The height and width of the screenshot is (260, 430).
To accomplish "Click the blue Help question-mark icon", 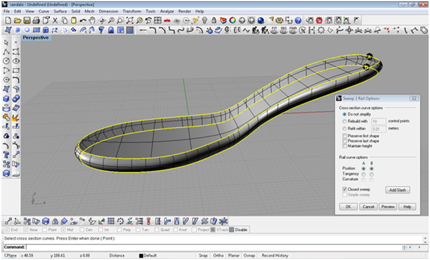I will tap(298, 20).
